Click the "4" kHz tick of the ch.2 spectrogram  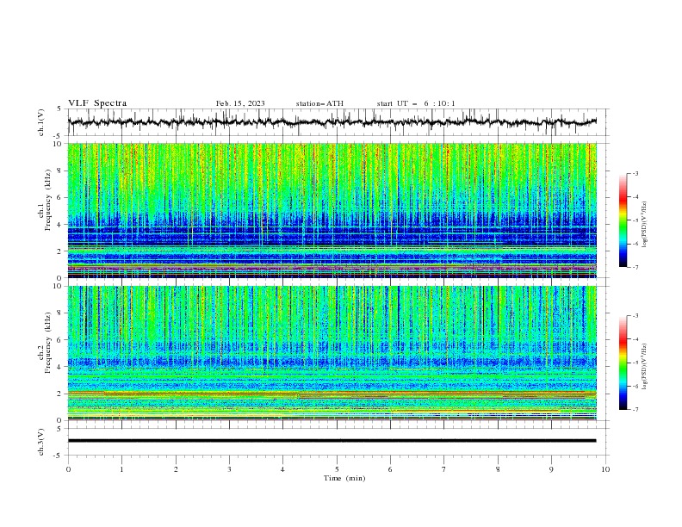point(60,367)
